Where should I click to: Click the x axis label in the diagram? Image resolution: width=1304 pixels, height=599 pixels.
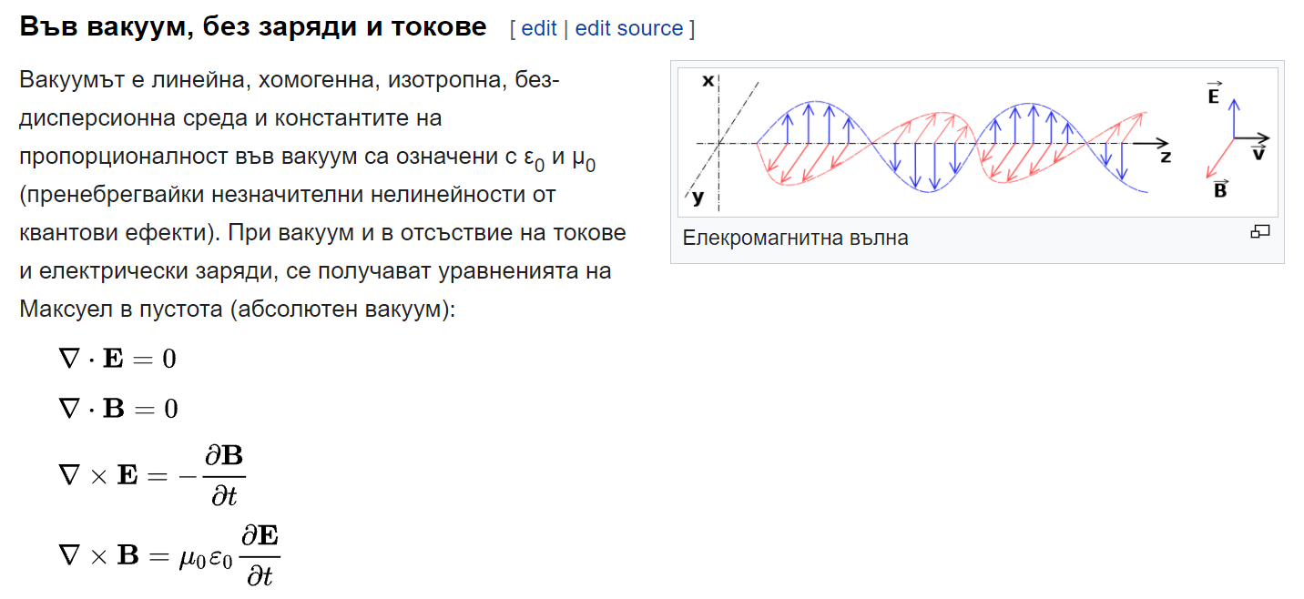(x=708, y=81)
